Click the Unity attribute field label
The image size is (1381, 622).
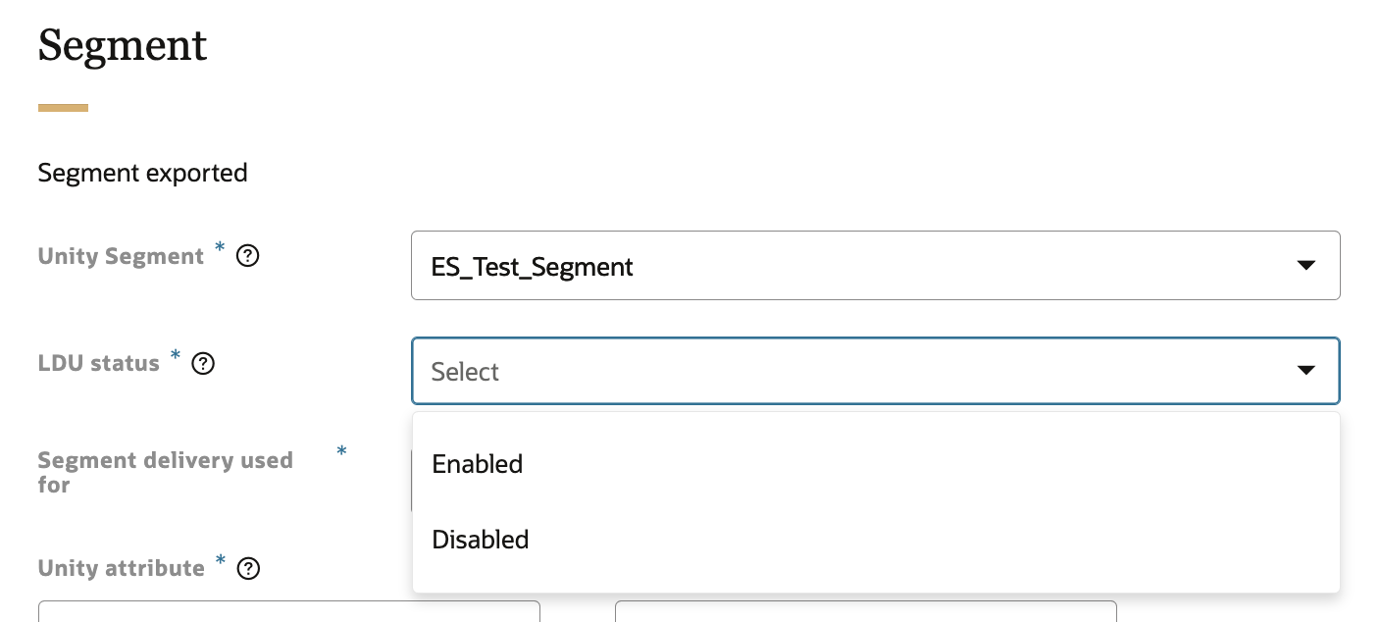tap(121, 569)
